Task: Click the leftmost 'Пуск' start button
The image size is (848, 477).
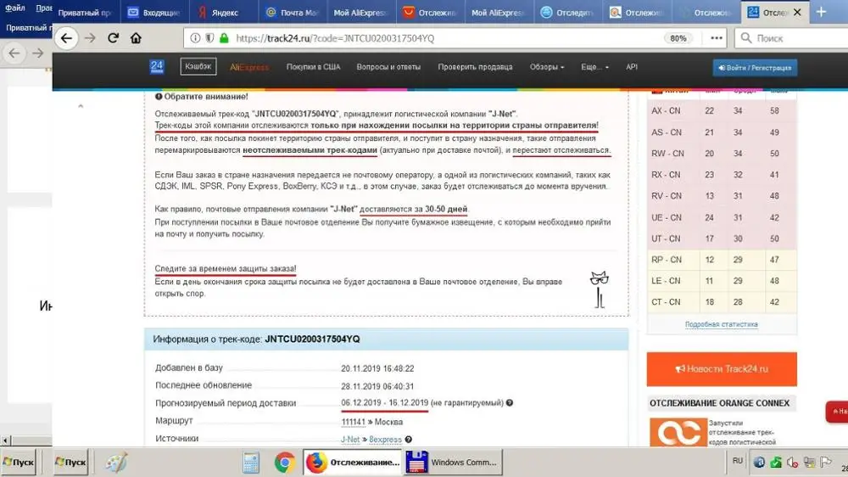Action: [19, 463]
